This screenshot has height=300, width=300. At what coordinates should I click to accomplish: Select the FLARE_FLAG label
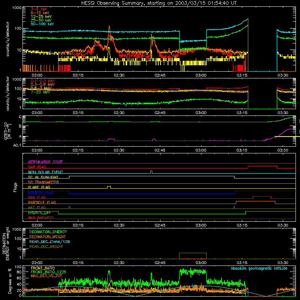click(x=39, y=187)
